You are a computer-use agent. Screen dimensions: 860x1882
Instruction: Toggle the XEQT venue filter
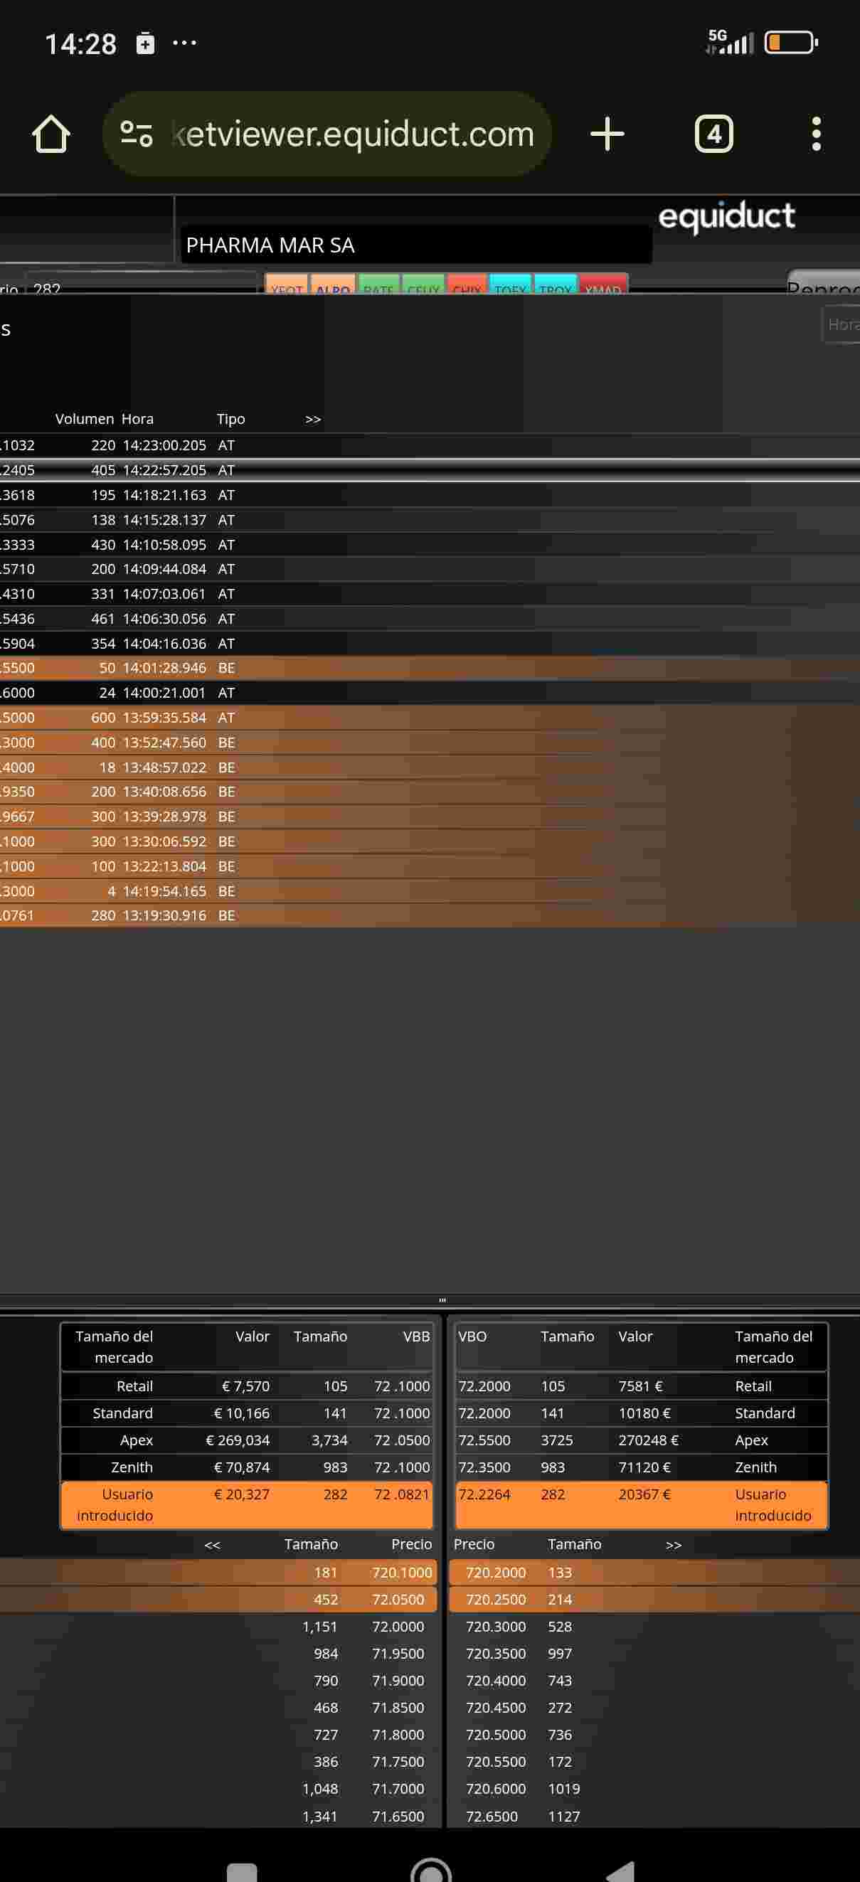click(x=287, y=285)
